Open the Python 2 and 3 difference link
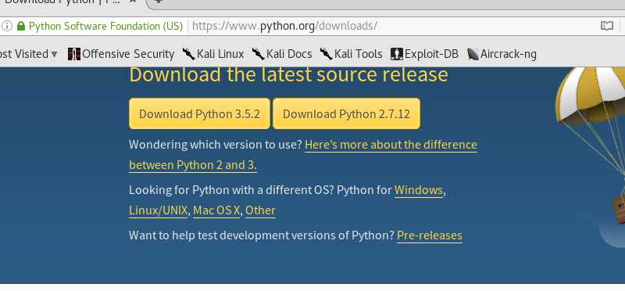The image size is (625, 291). click(x=303, y=155)
